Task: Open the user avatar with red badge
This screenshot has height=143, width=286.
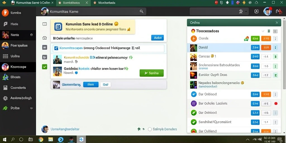Action: (x=268, y=11)
